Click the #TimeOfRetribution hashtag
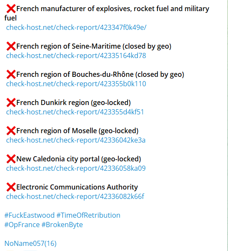 88,215
